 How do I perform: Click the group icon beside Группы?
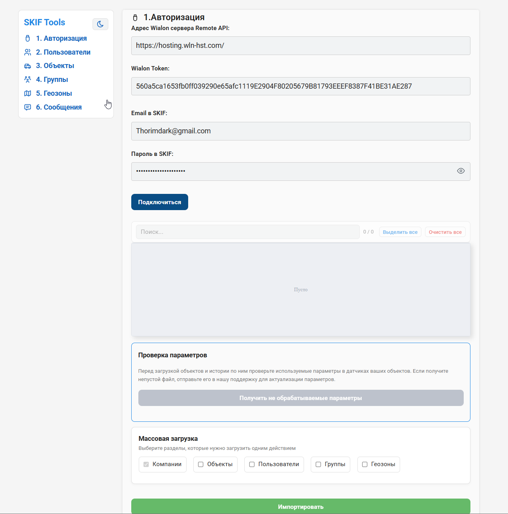28,80
